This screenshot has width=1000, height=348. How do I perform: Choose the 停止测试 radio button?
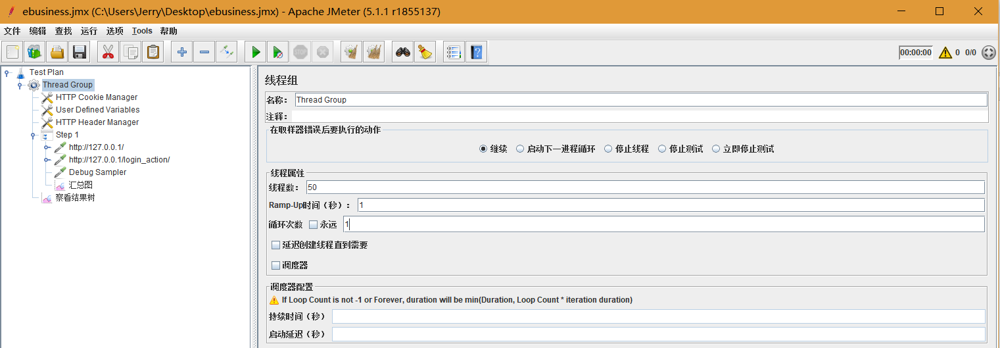pos(662,149)
